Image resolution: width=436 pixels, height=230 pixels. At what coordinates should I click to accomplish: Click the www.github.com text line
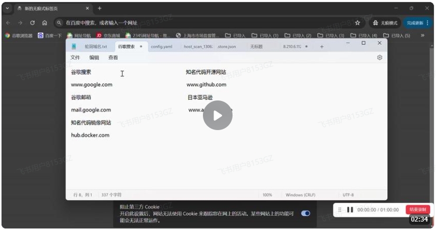[206, 85]
